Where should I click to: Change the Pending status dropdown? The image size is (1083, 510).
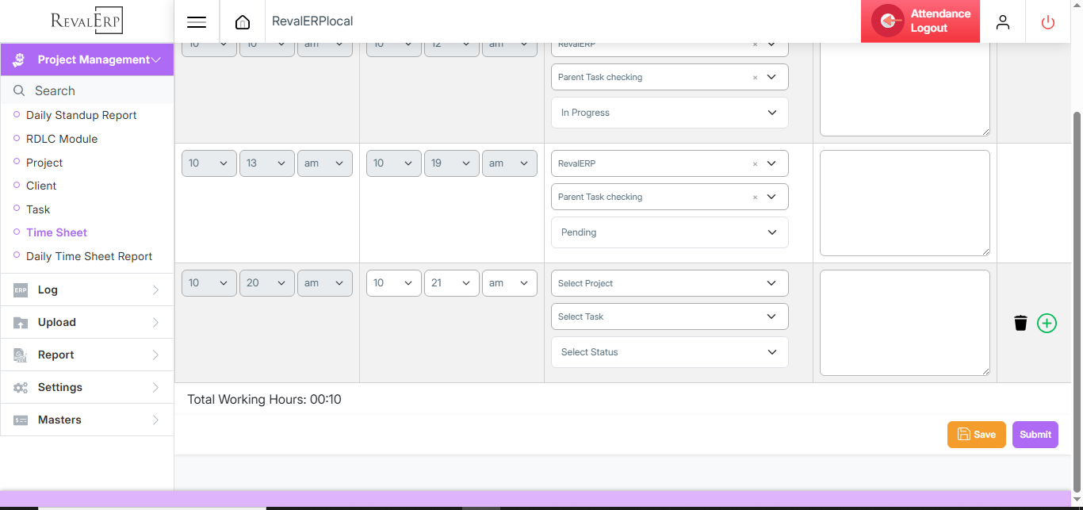click(x=669, y=232)
